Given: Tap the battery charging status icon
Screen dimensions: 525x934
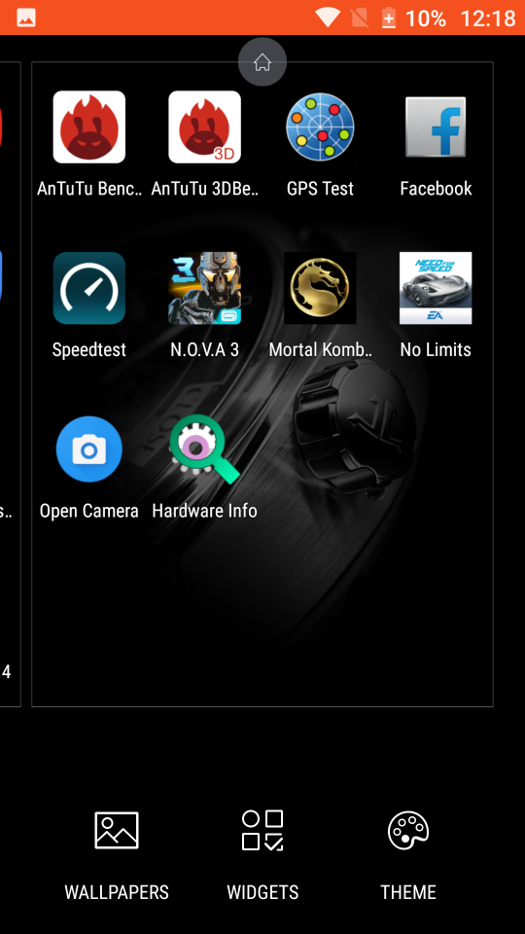Looking at the screenshot, I should 388,18.
